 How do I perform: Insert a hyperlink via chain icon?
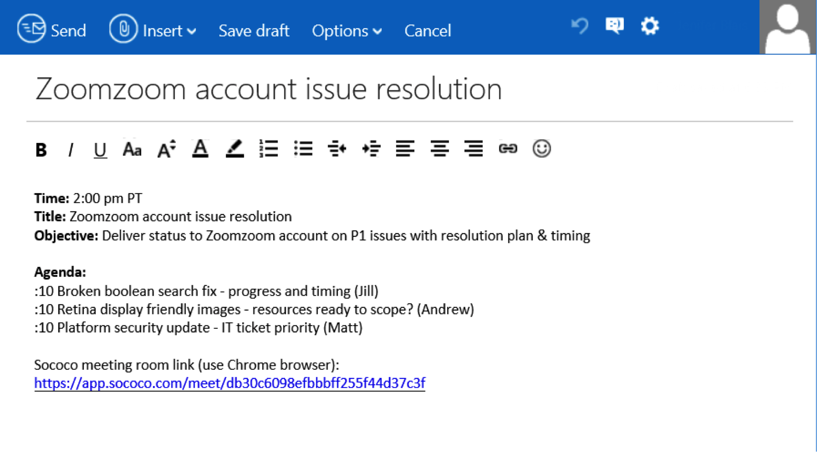pos(508,149)
